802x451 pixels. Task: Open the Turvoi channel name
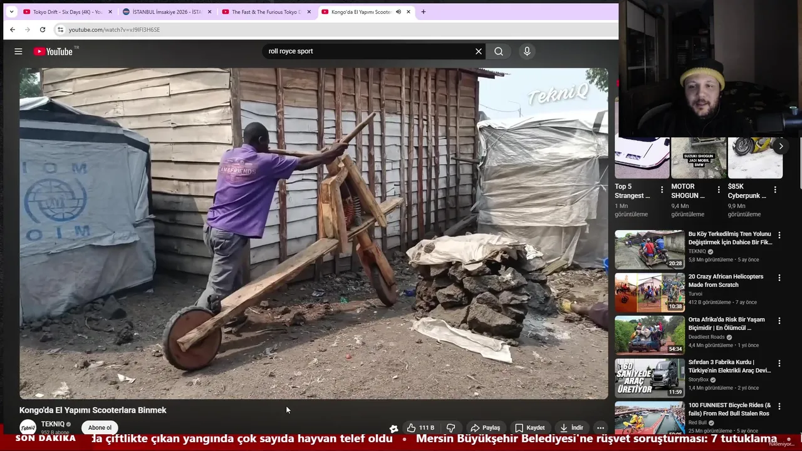[695, 294]
